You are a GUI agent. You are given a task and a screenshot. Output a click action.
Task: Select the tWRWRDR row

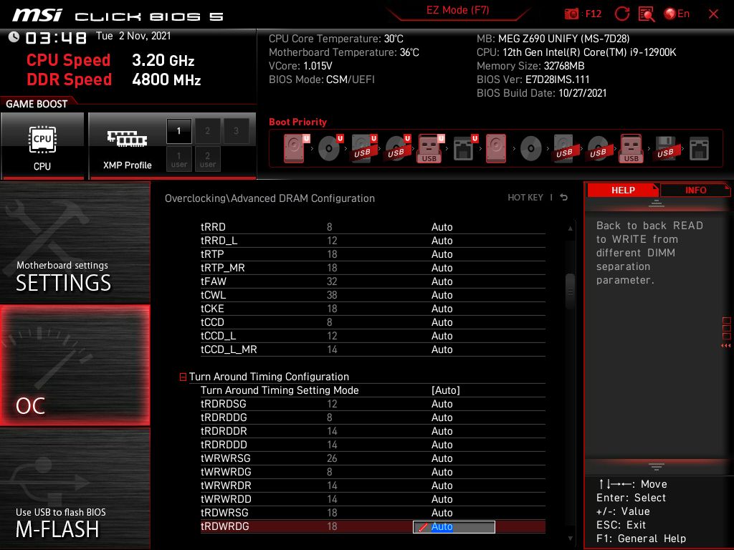tap(373, 486)
